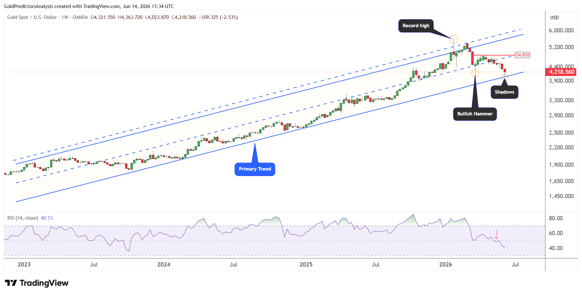582x295 pixels.
Task: Click the orange circle above the Shadows callout
Action: tap(505, 77)
